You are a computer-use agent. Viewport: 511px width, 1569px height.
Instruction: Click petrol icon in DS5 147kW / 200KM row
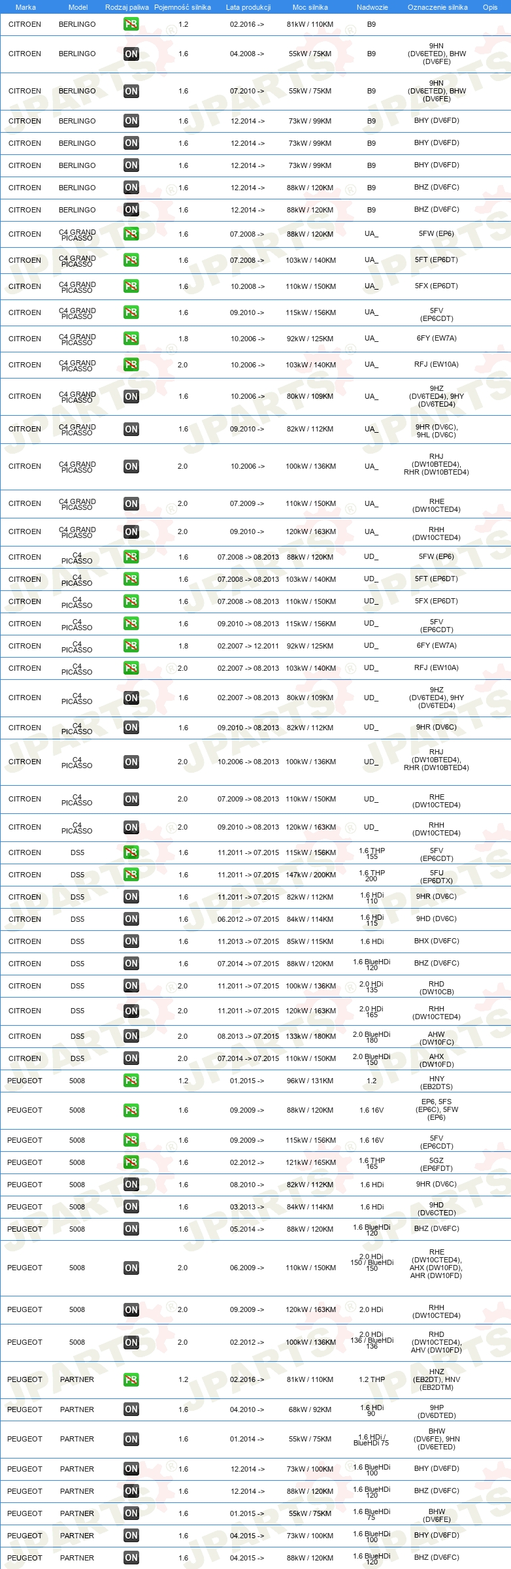click(x=131, y=875)
